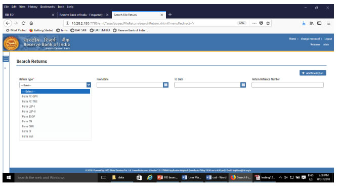Choose the ---Select--- option in list
The image size is (337, 186).
(56, 91)
